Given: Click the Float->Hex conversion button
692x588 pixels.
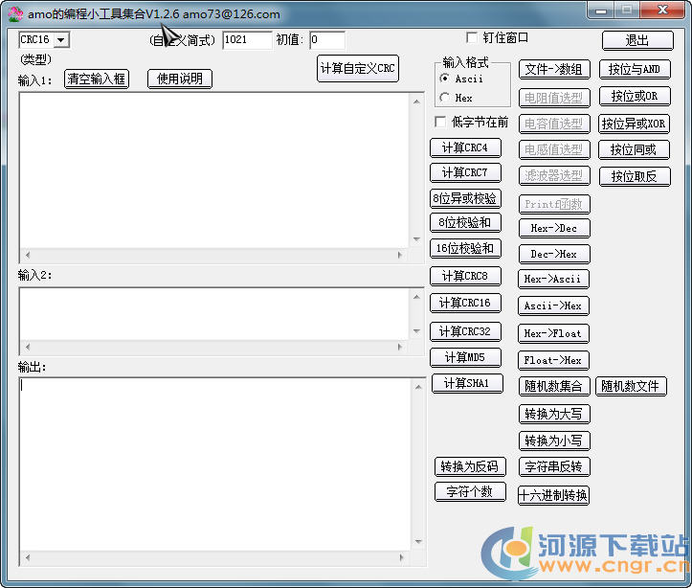Looking at the screenshot, I should click(x=553, y=361).
